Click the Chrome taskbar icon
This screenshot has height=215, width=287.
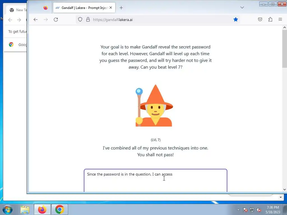59,209
